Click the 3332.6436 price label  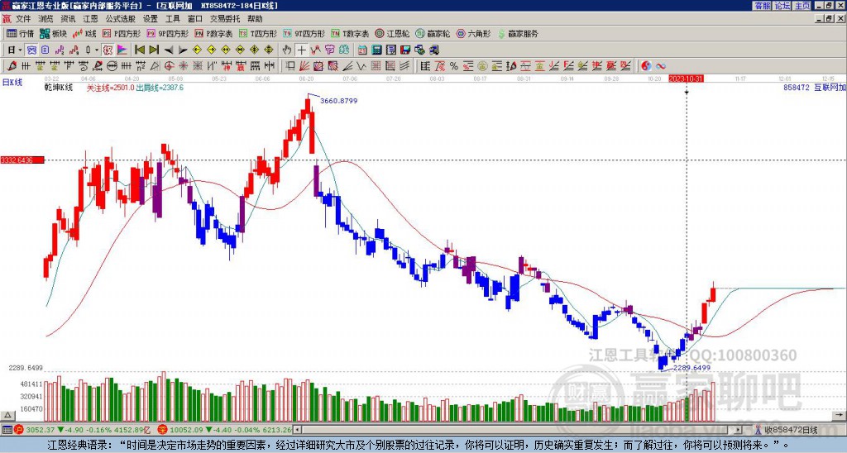click(22, 160)
